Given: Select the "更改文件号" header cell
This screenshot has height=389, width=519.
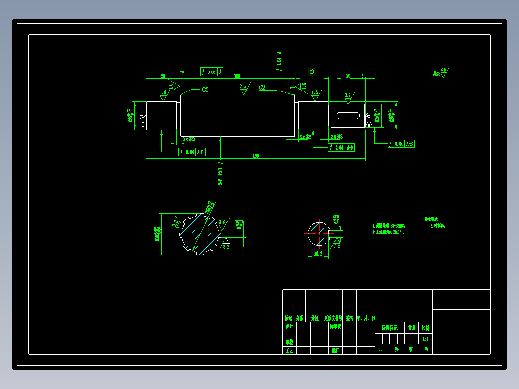Looking at the screenshot, I should pos(333,318).
